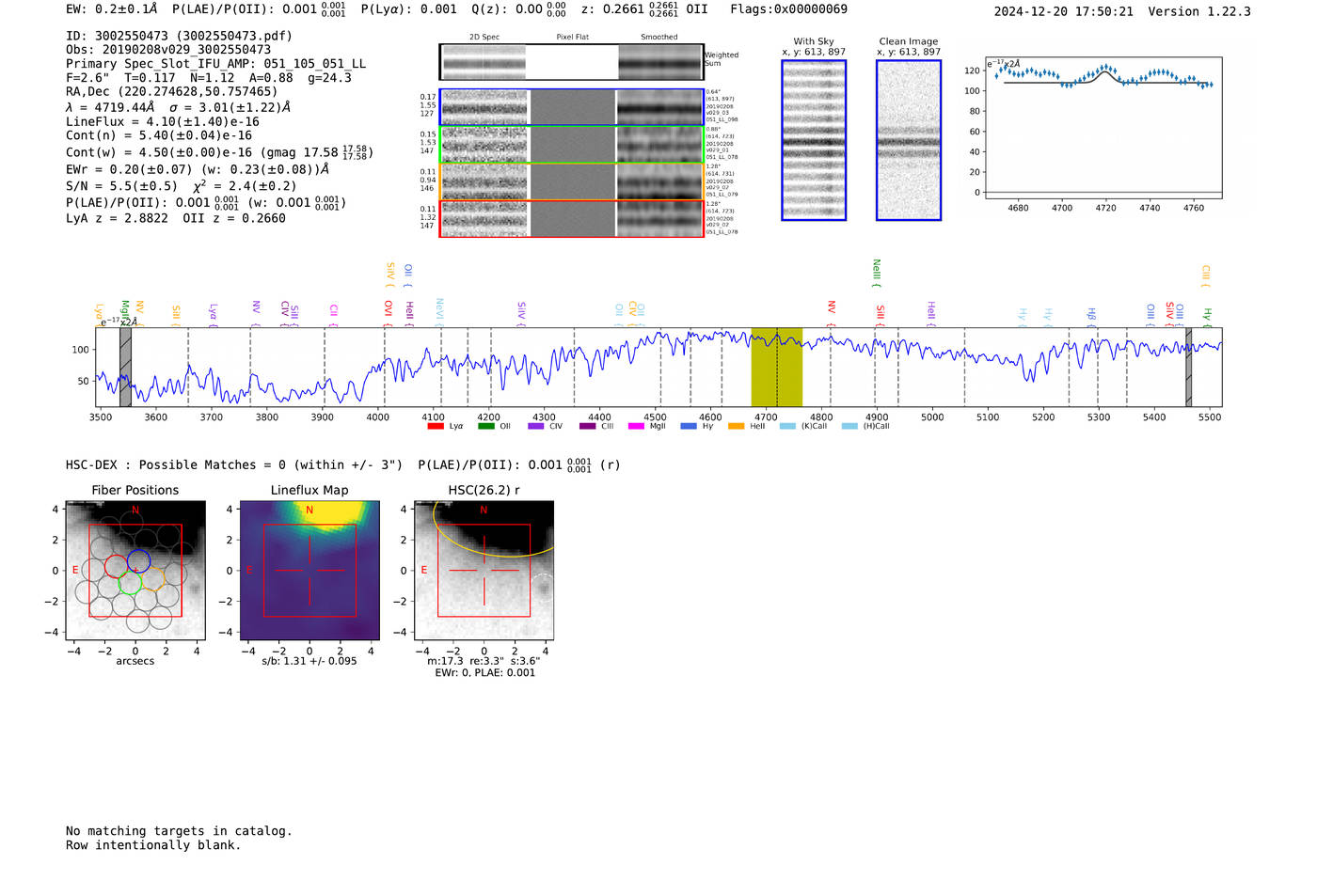
Task: Click the 'No matching targets in catalog.' text
Action: click(x=179, y=831)
